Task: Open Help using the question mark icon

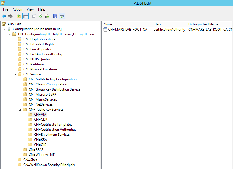Action: [55, 16]
